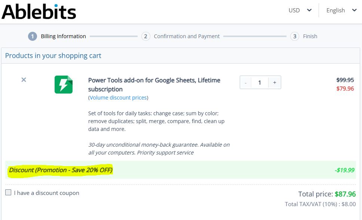
Task: Click the quantity input field showing 1
Action: [x=260, y=82]
